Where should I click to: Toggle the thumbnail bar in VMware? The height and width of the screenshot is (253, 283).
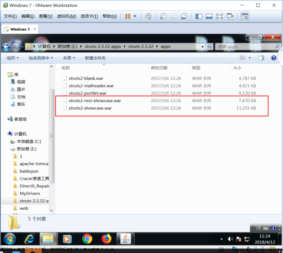click(209, 16)
